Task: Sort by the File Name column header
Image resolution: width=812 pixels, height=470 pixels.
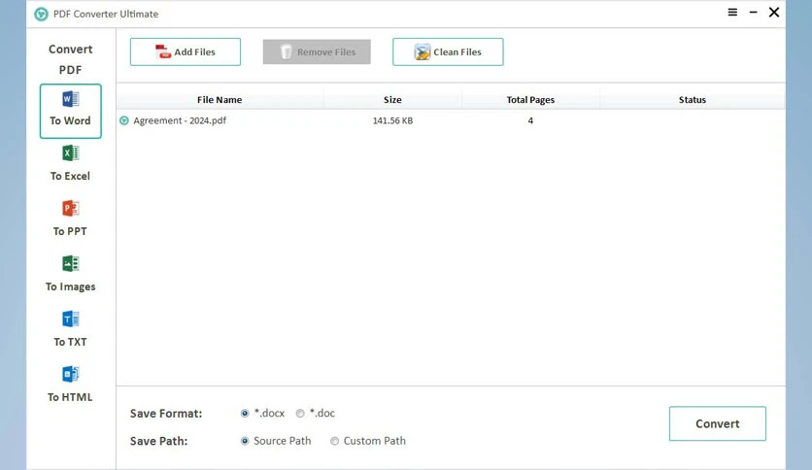Action: point(220,99)
